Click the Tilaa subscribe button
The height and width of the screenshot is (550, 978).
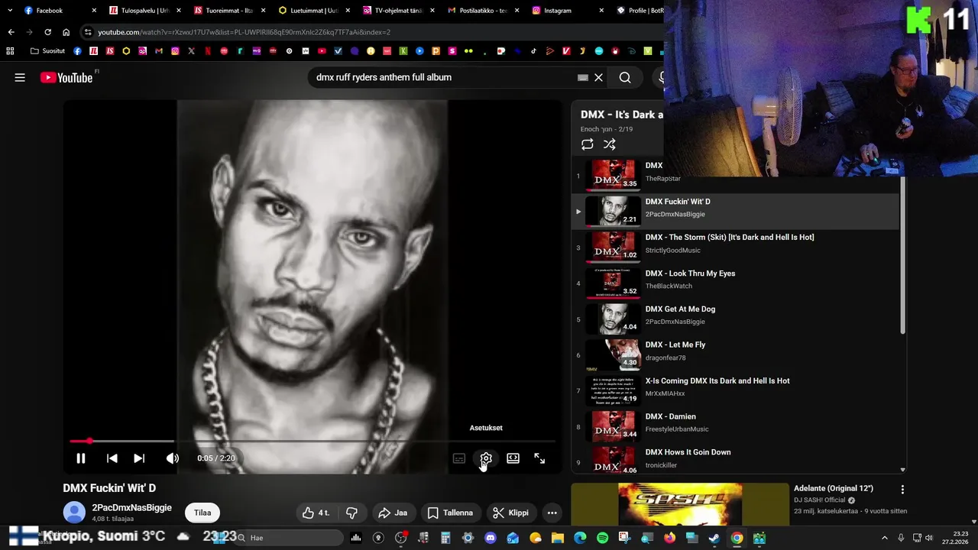pyautogui.click(x=202, y=513)
